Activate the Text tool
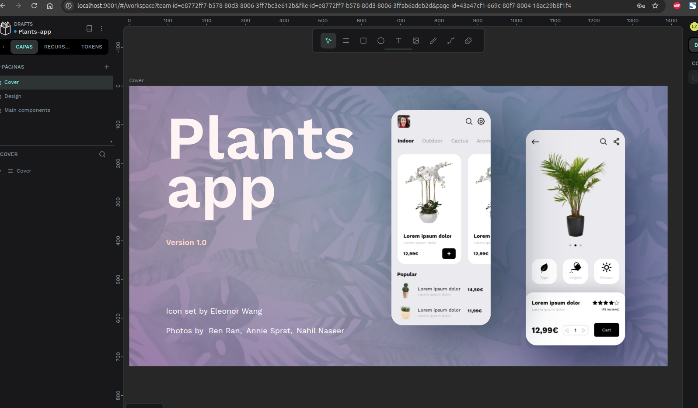Image resolution: width=698 pixels, height=408 pixels. (398, 41)
